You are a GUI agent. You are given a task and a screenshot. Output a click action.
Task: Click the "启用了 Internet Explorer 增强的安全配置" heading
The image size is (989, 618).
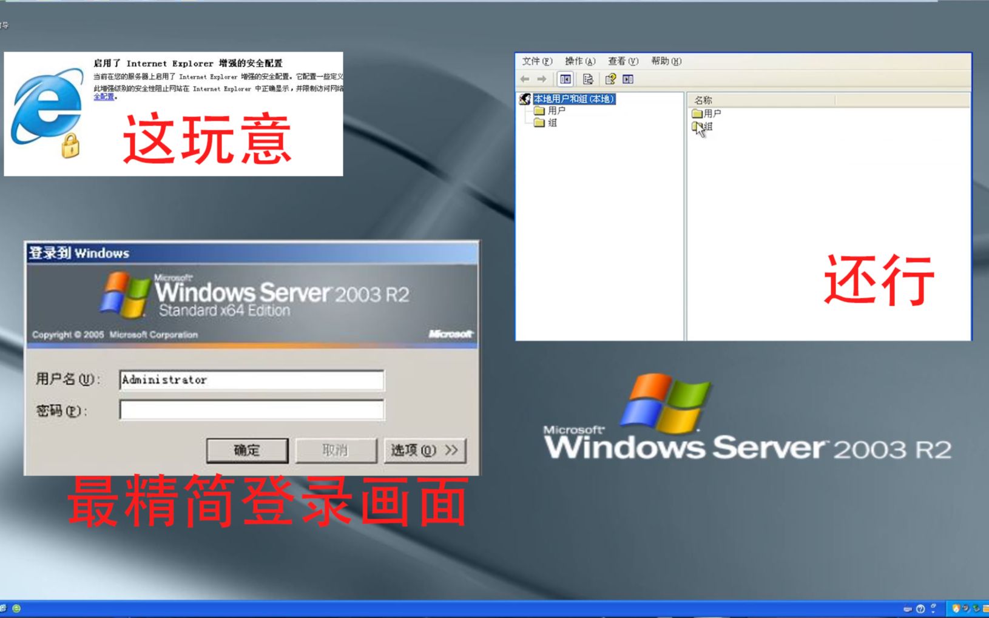188,63
